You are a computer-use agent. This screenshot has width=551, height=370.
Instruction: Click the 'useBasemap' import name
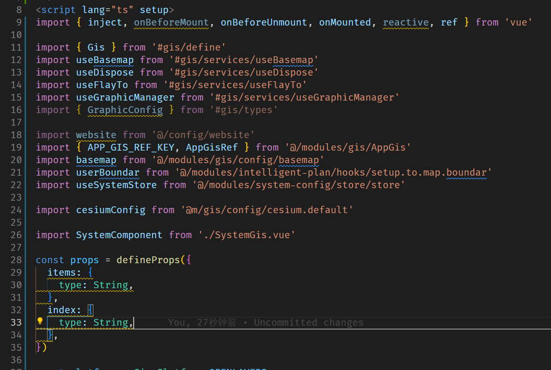tap(105, 60)
